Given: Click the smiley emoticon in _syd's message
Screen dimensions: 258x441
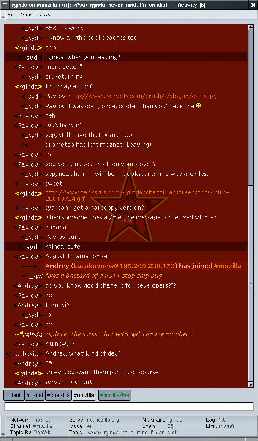Looking at the screenshot, I should coord(198,105).
